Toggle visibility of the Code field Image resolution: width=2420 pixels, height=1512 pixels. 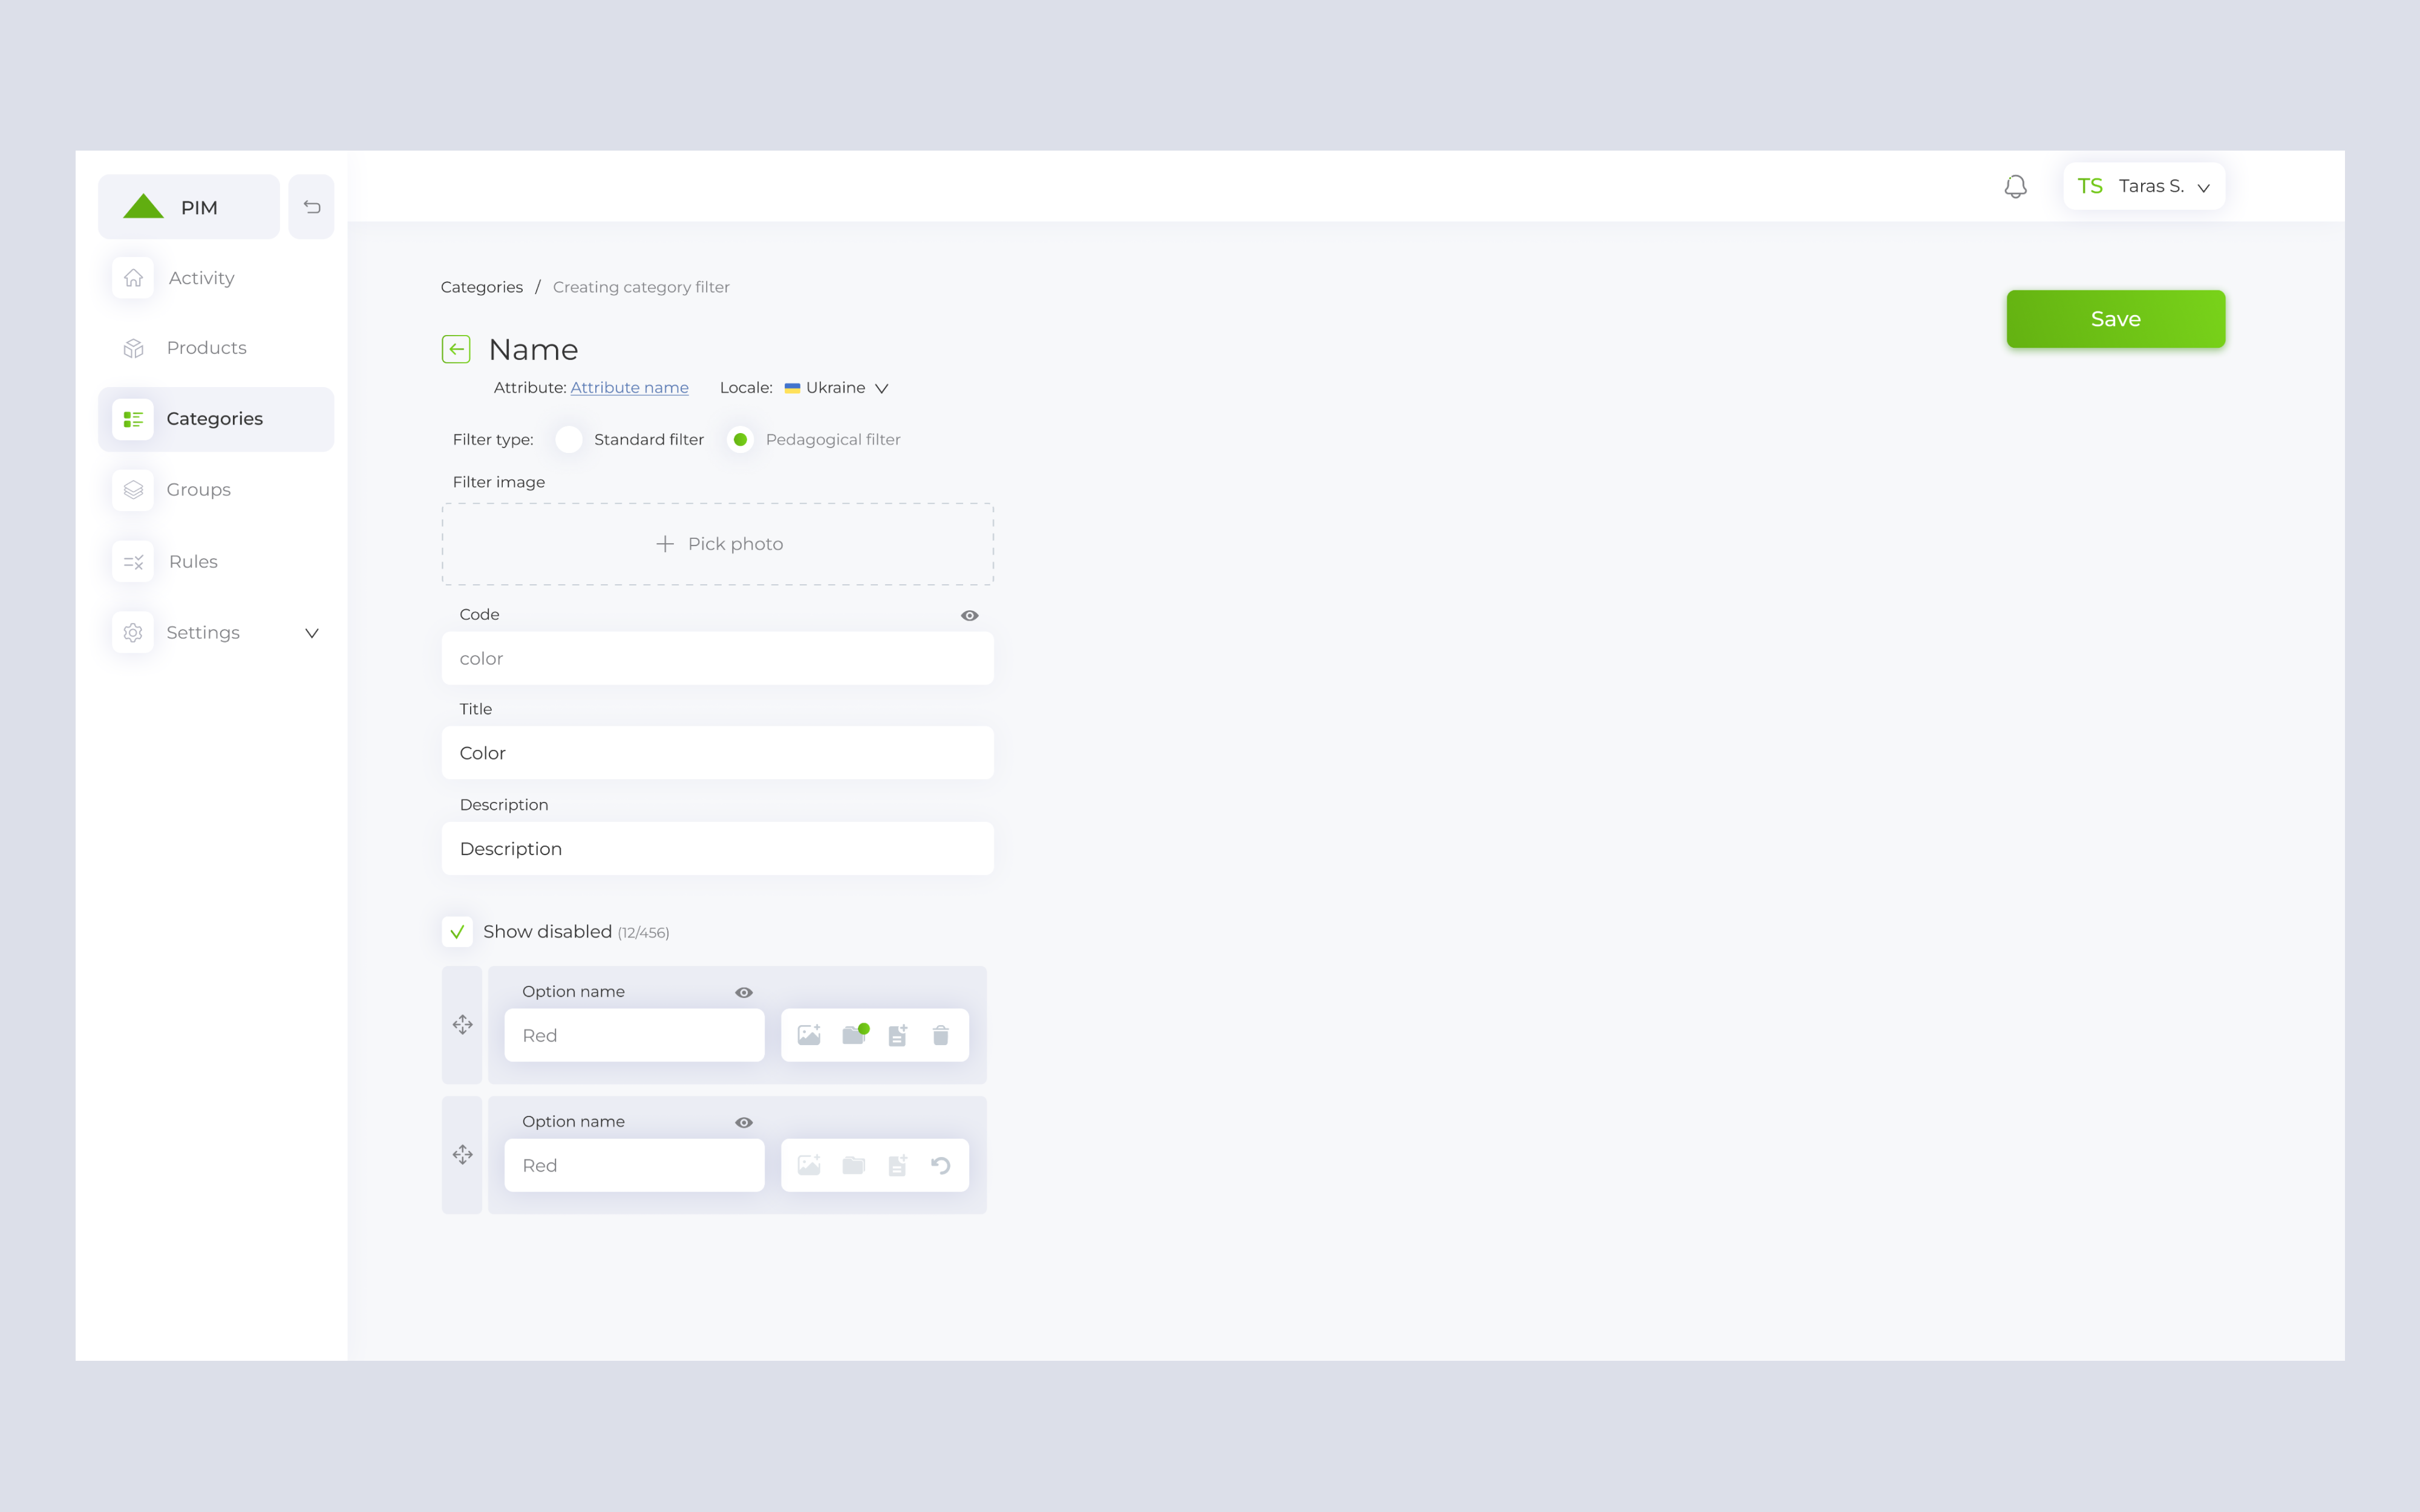tap(970, 615)
